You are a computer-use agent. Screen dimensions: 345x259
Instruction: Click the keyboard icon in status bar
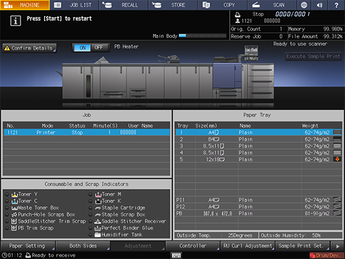(176, 255)
